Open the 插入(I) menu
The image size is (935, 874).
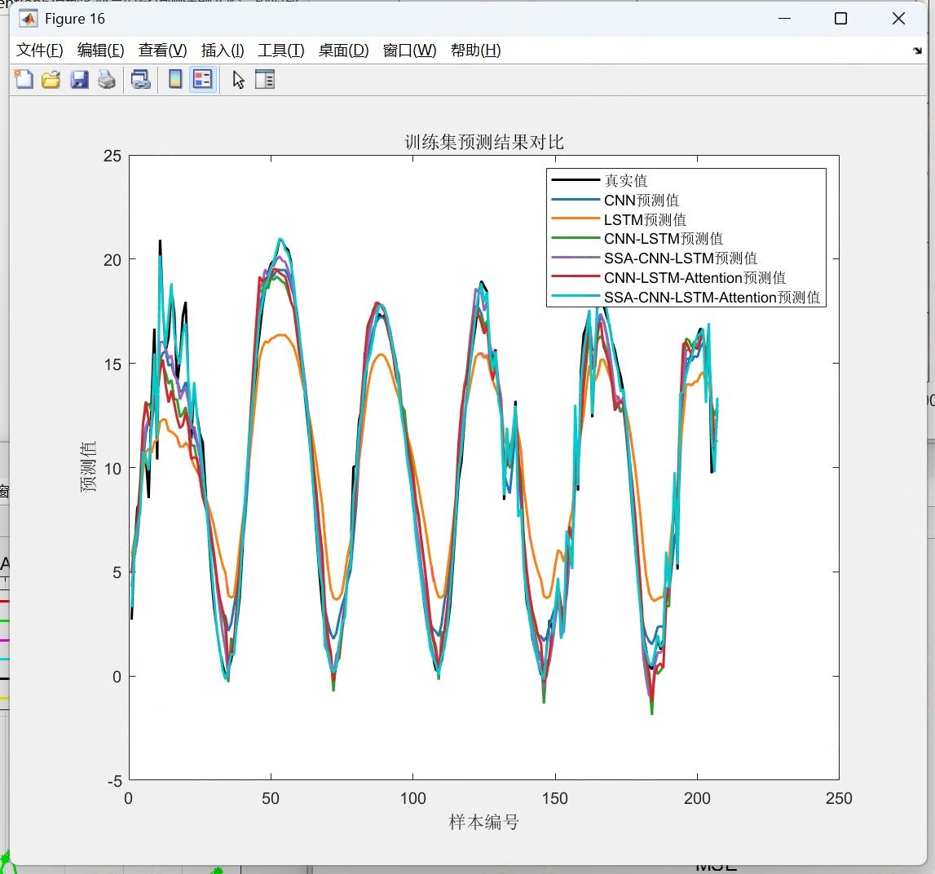221,50
